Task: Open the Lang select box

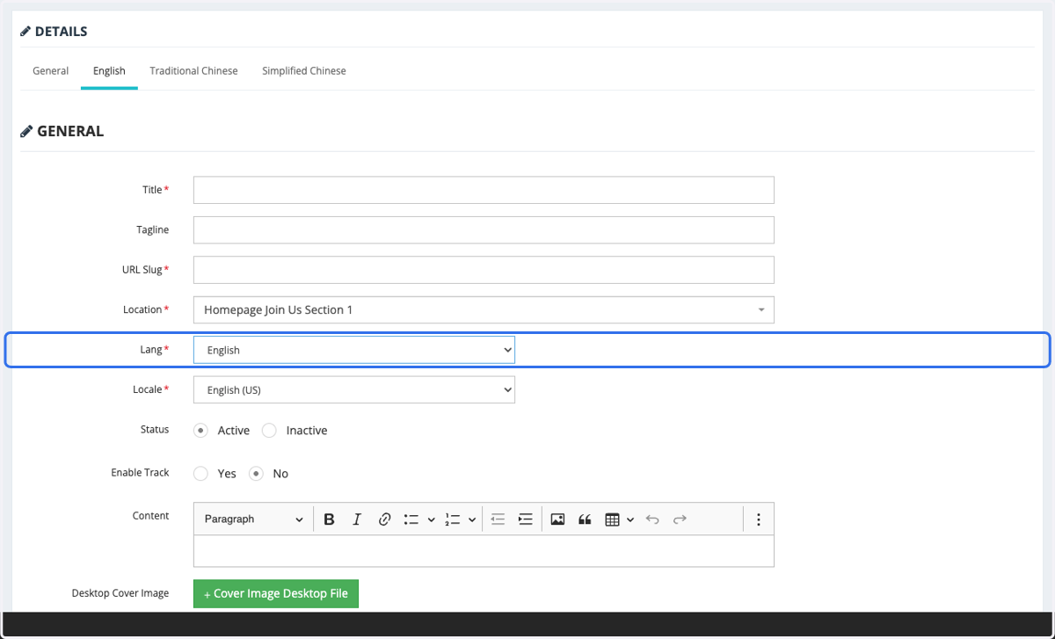Action: coord(354,350)
